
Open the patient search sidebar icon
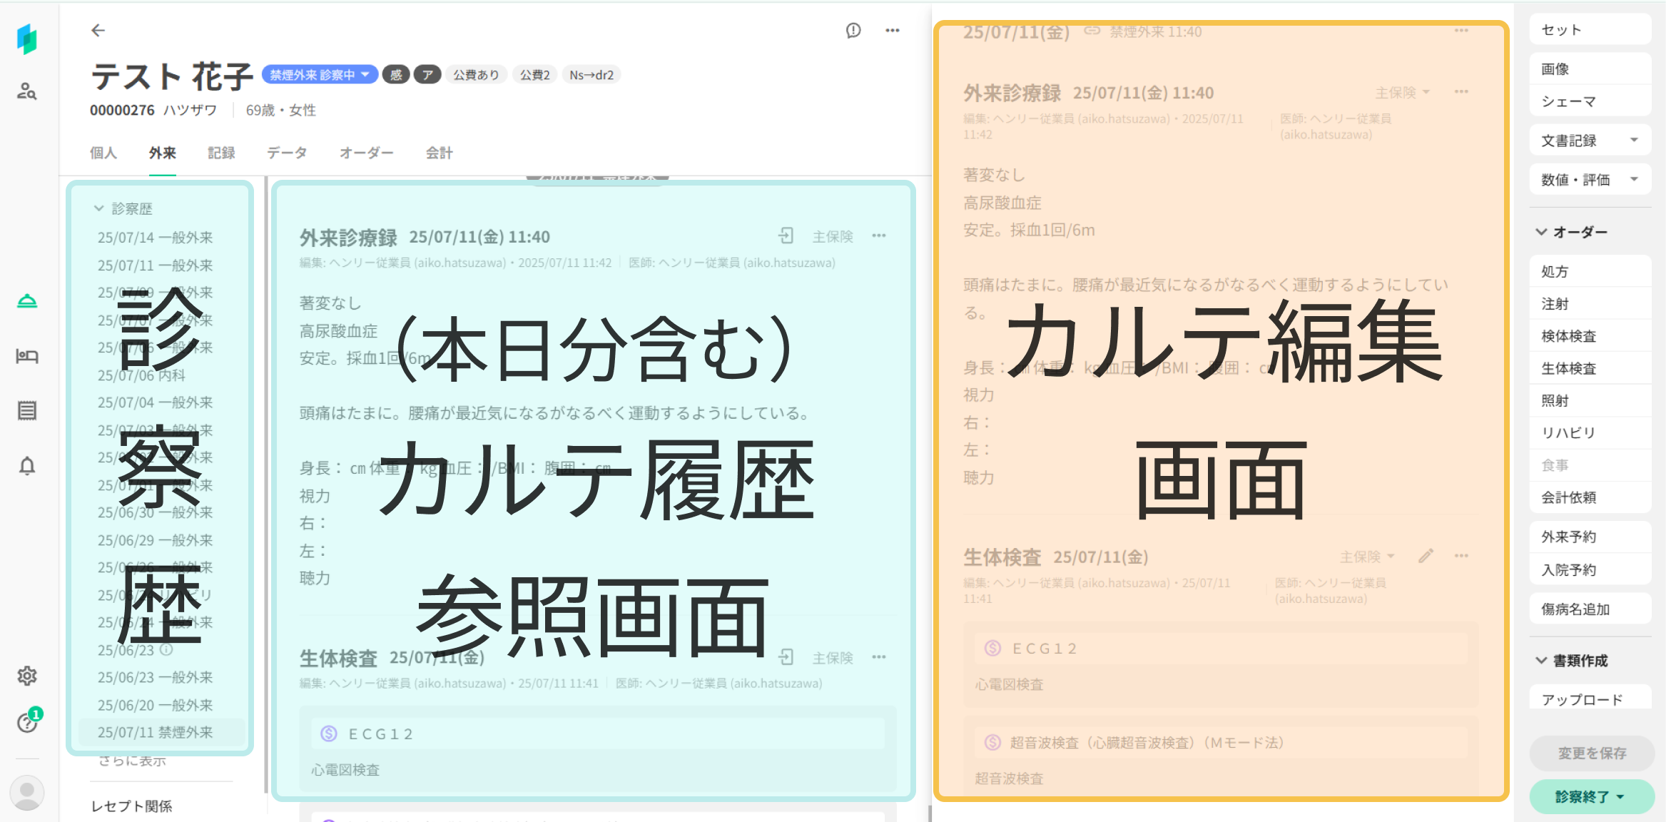27,91
